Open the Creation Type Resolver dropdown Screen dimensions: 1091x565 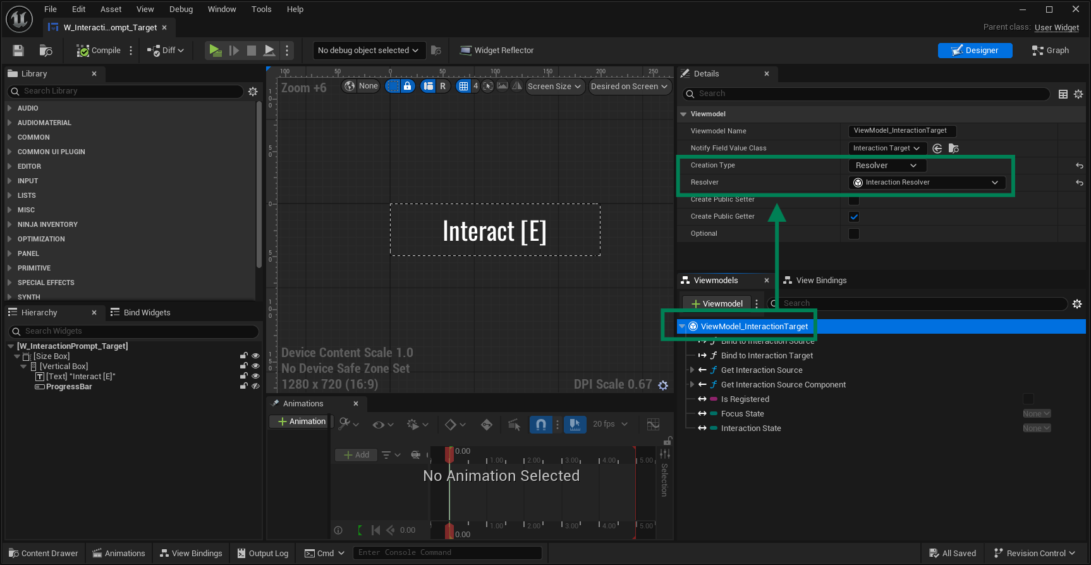click(x=886, y=166)
